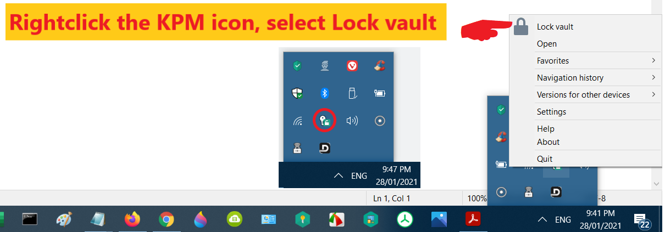
Task: Open Firefox from the taskbar
Action: click(x=132, y=219)
